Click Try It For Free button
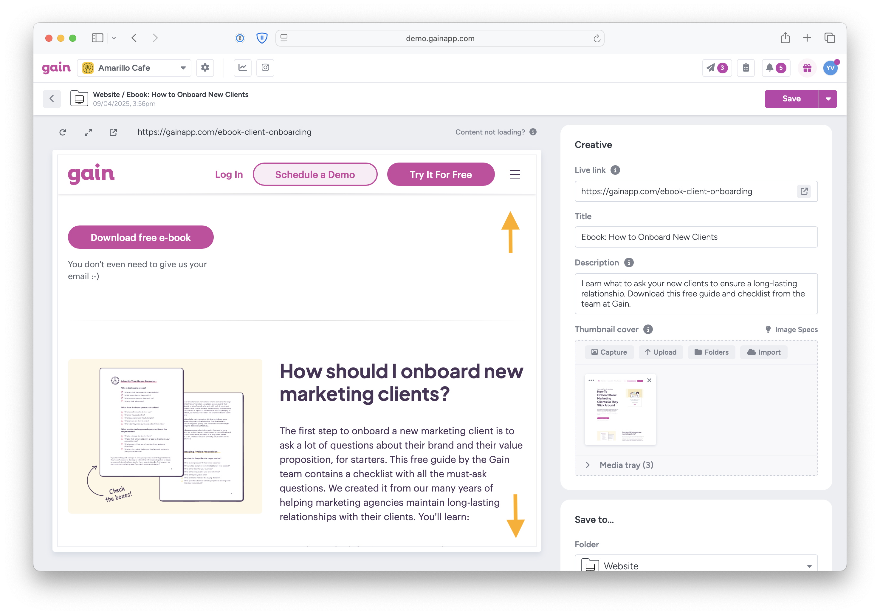880x615 pixels. (x=441, y=174)
